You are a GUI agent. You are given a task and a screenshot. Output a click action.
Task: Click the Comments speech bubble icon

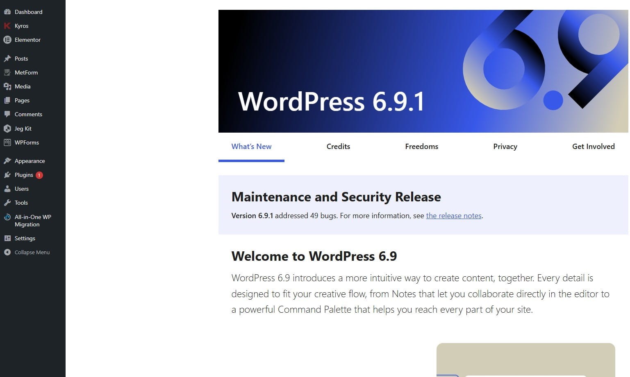(x=7, y=114)
